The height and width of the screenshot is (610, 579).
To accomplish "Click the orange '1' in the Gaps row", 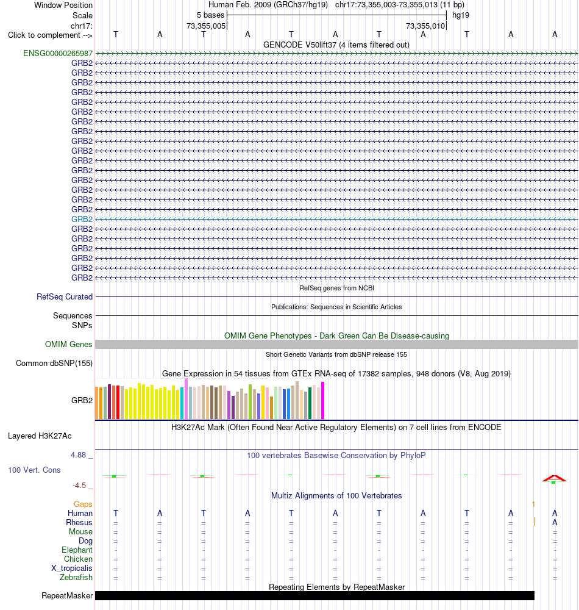I will 533,504.
